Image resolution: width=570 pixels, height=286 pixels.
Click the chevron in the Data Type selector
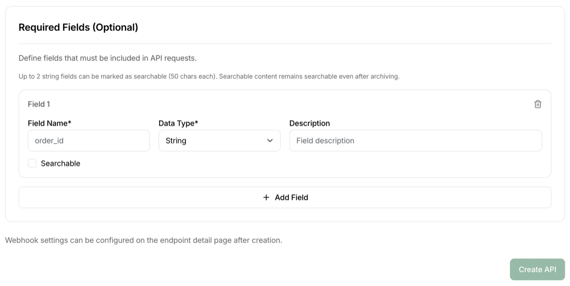pos(270,140)
